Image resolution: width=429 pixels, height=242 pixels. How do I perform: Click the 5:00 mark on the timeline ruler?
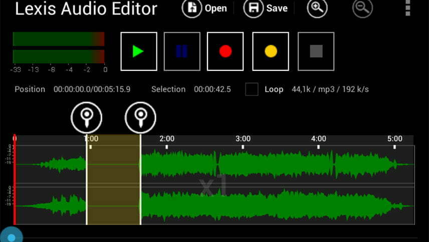[x=394, y=139]
